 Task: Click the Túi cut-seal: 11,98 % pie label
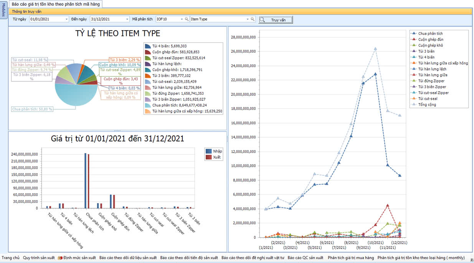(30, 60)
